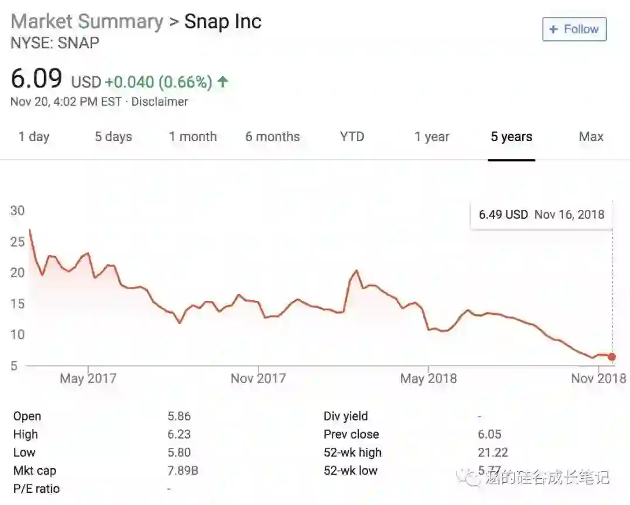
Task: Click the 6.49 USD price tooltip
Action: 541,215
